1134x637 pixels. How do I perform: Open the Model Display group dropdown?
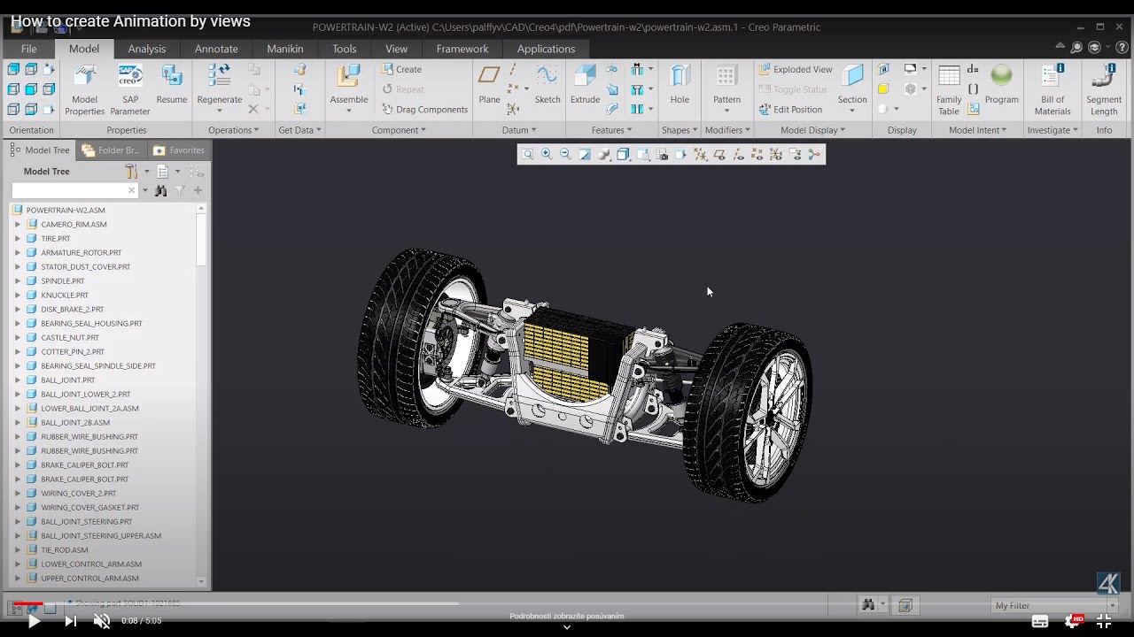tap(812, 130)
